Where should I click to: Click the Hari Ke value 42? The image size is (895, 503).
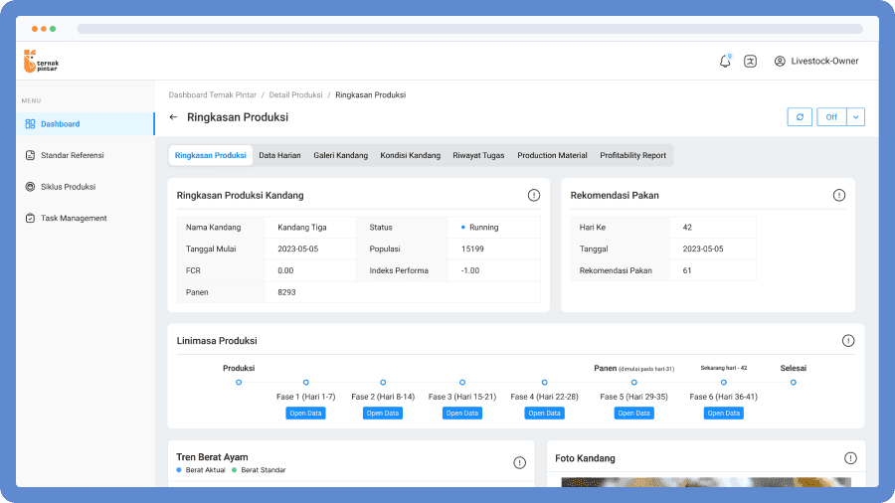tap(687, 227)
